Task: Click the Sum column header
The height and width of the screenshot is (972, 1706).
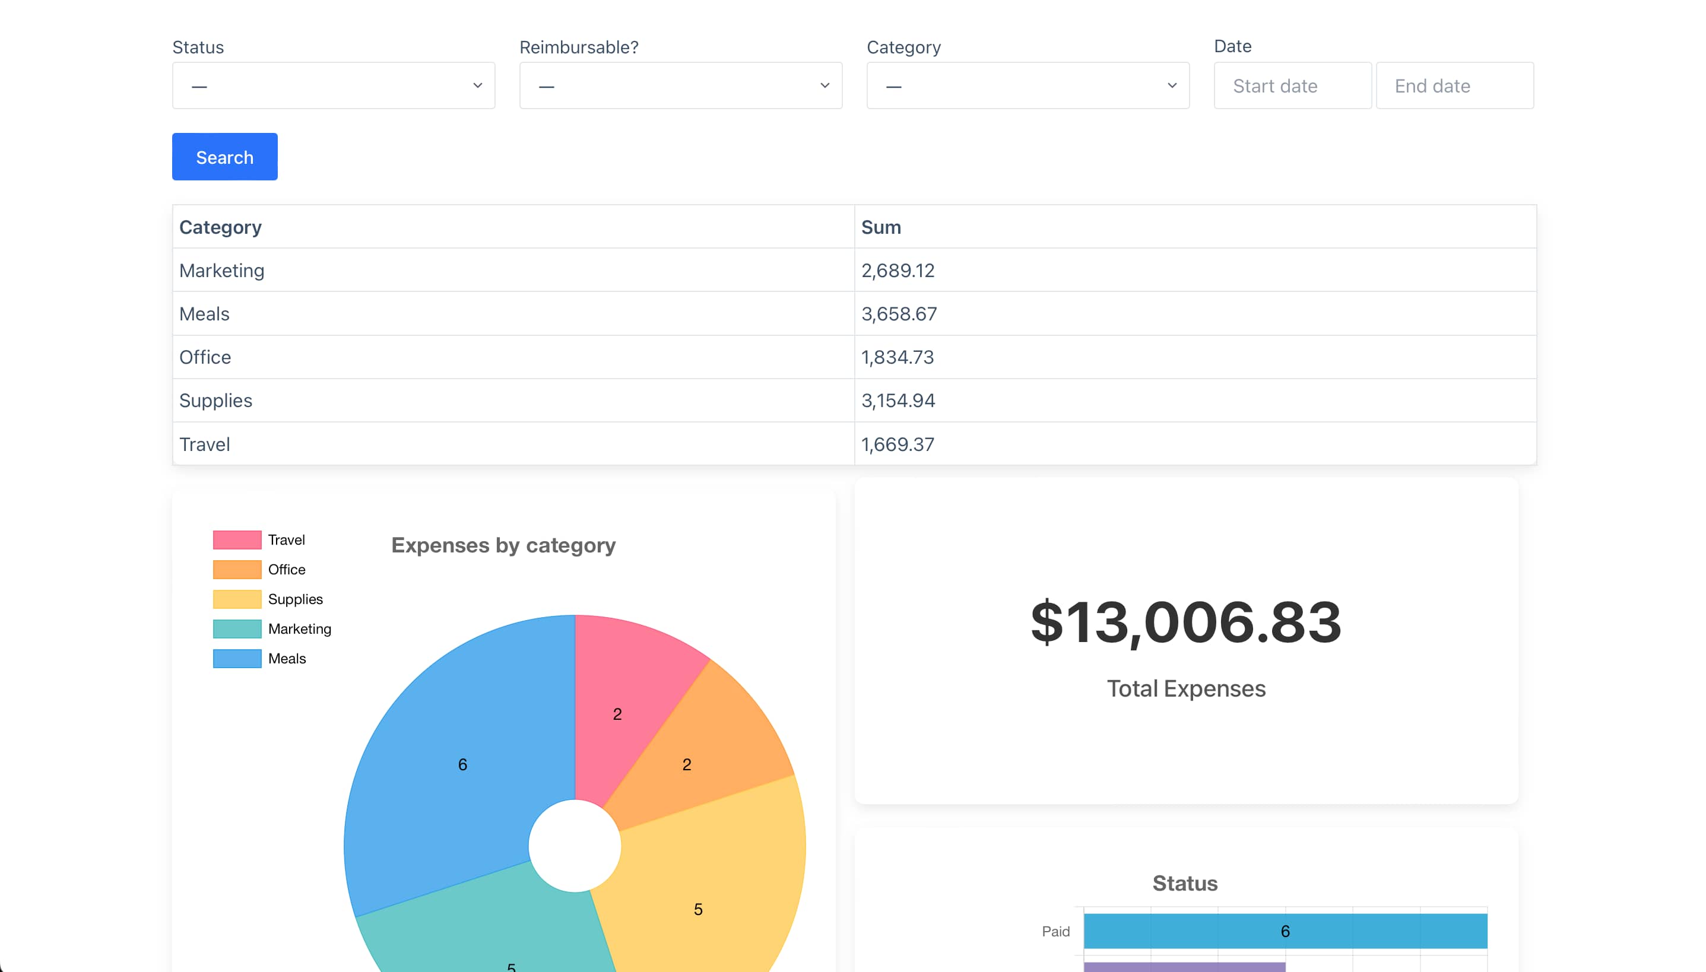Action: point(881,227)
